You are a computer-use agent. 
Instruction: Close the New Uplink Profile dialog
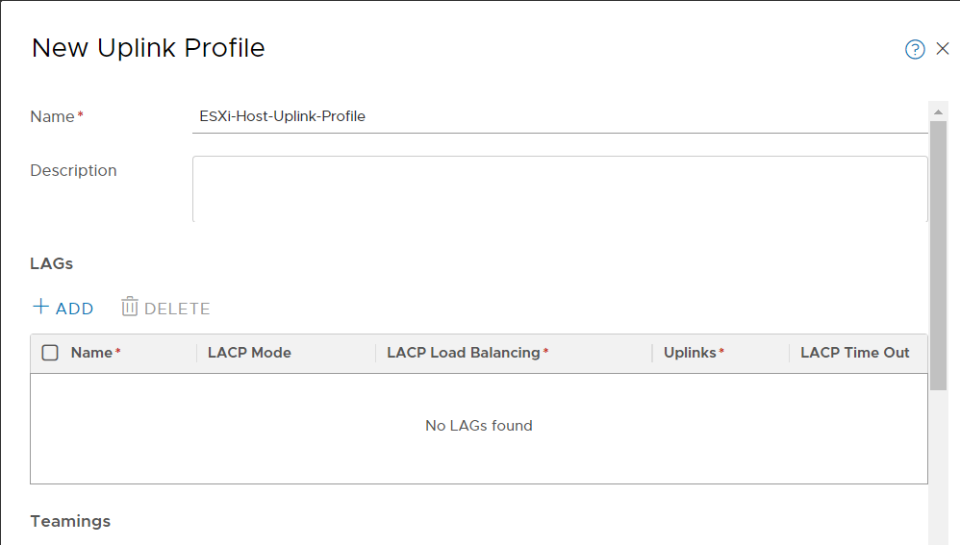943,48
